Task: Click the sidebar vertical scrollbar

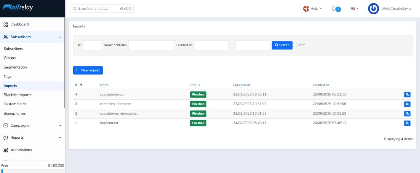Action: [x=65, y=63]
